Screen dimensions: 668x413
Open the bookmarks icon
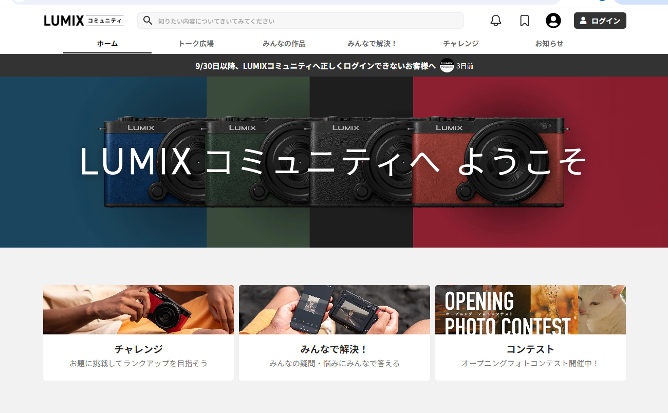tap(525, 21)
